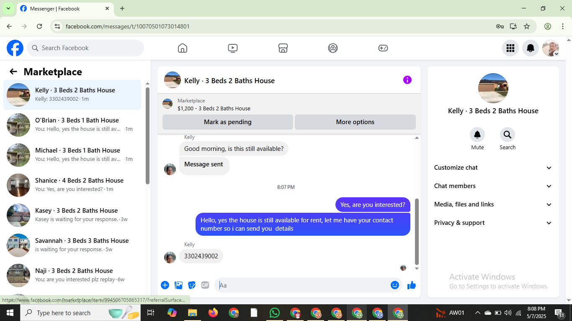Open Savannah 3 Beds 3 Baths conversation
This screenshot has width=572, height=321.
(x=72, y=245)
